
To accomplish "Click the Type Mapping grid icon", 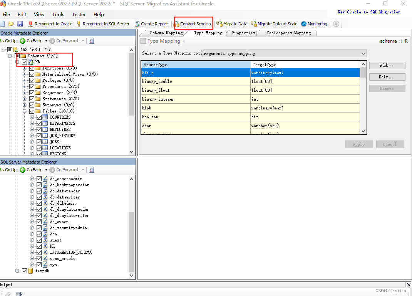I will coord(143,41).
